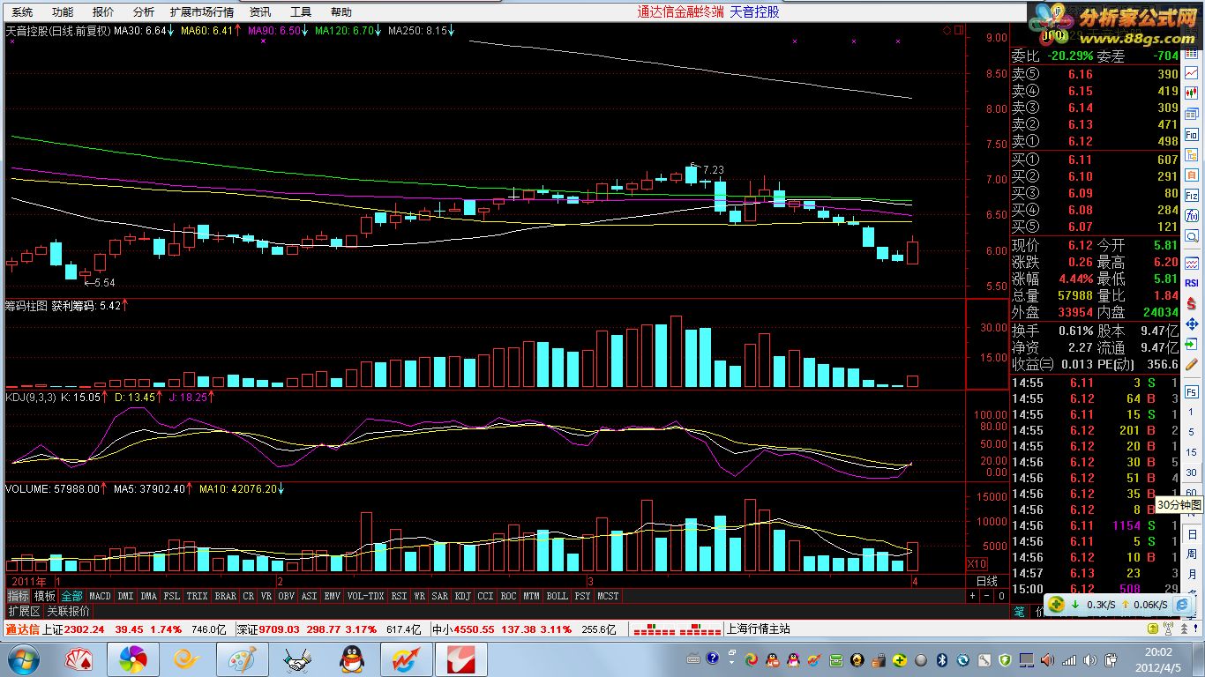Click the RSI icon in right toolbar

(1192, 282)
